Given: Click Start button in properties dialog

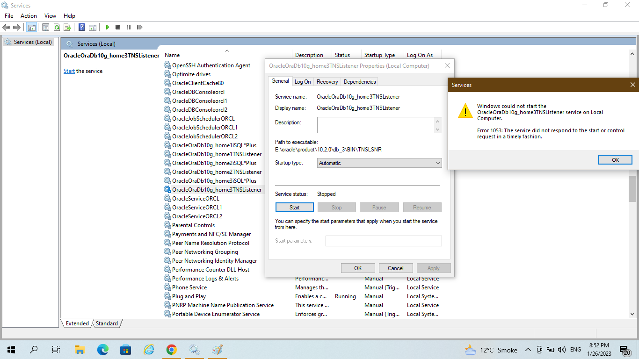Looking at the screenshot, I should tap(295, 208).
